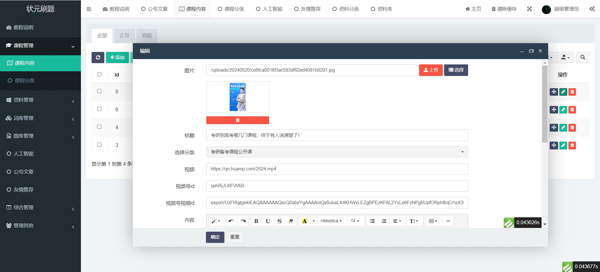The image size is (600, 272).
Task: Switch to the 课程分类 top tab
Action: coord(231,9)
